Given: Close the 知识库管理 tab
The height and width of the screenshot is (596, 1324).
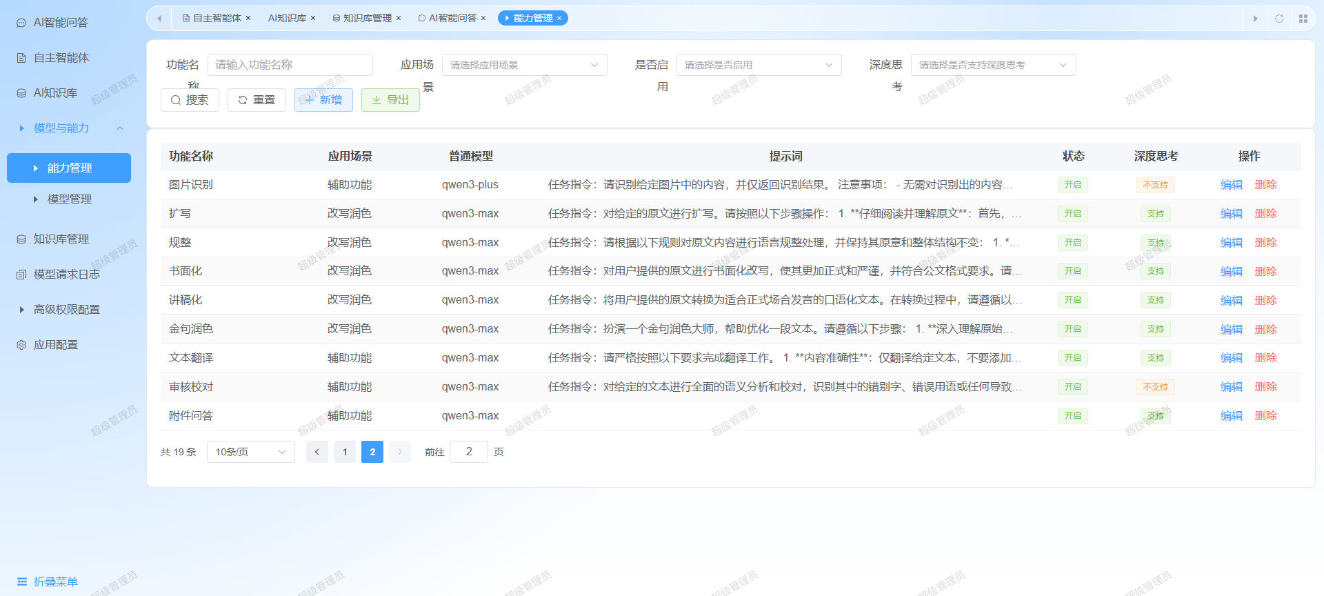Looking at the screenshot, I should pos(399,19).
